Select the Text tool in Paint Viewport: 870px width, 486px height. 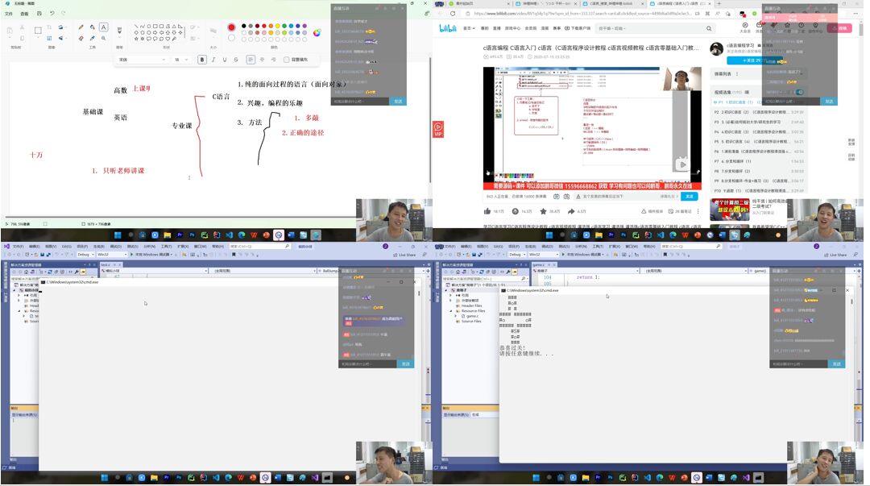pyautogui.click(x=103, y=27)
